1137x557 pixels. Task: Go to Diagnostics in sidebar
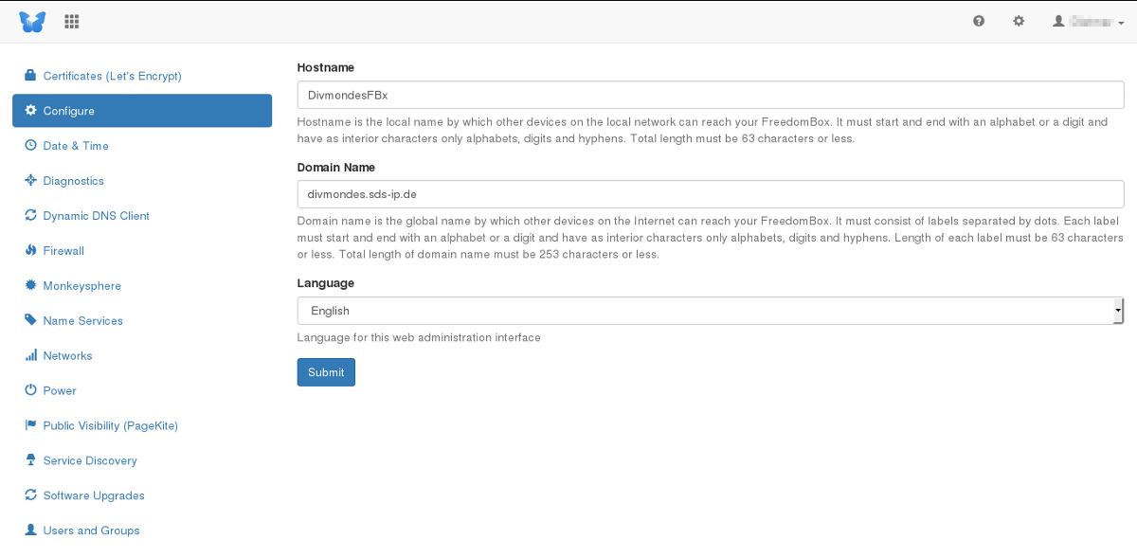pyautogui.click(x=73, y=181)
